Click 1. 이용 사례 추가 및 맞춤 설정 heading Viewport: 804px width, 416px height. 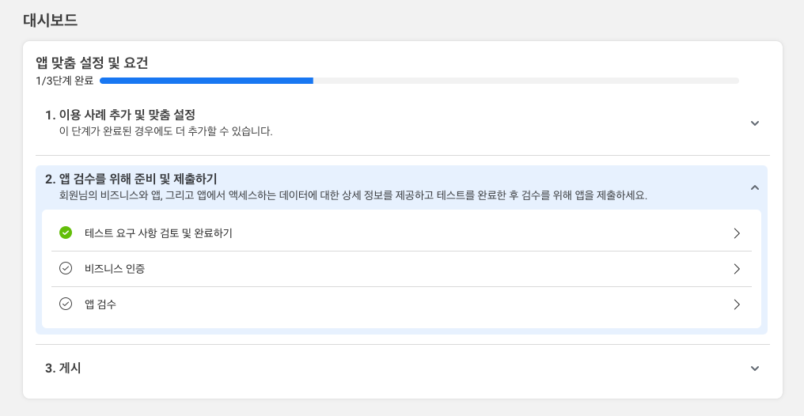point(120,115)
